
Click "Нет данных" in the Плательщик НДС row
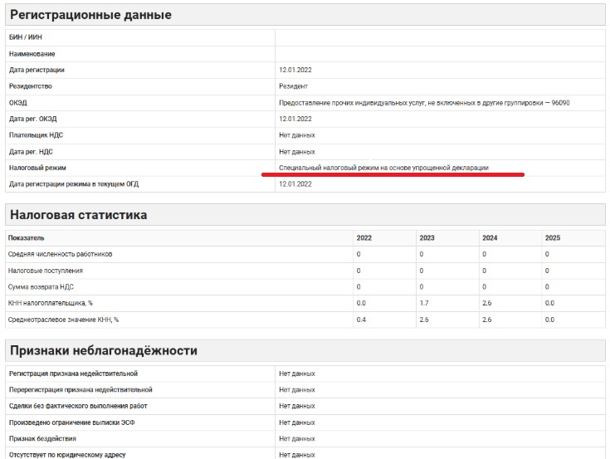point(296,135)
